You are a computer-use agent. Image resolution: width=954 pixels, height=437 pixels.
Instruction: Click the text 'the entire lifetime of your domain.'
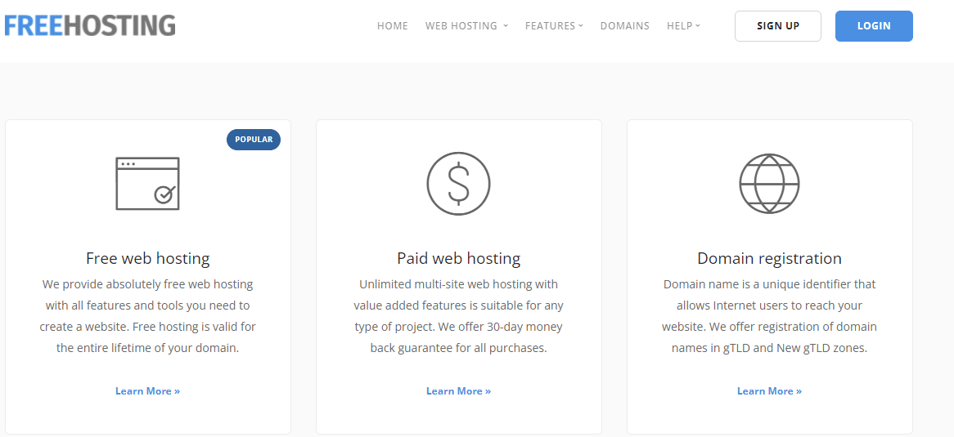(148, 348)
